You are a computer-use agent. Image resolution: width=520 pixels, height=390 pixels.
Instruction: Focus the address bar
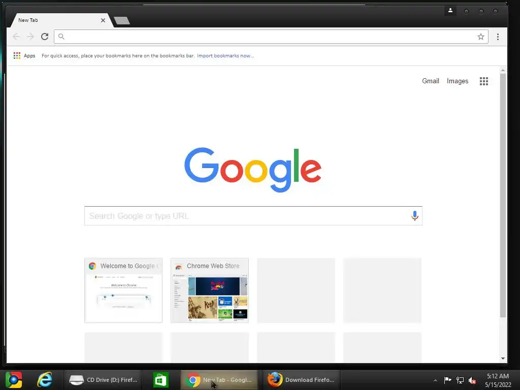[x=271, y=37]
